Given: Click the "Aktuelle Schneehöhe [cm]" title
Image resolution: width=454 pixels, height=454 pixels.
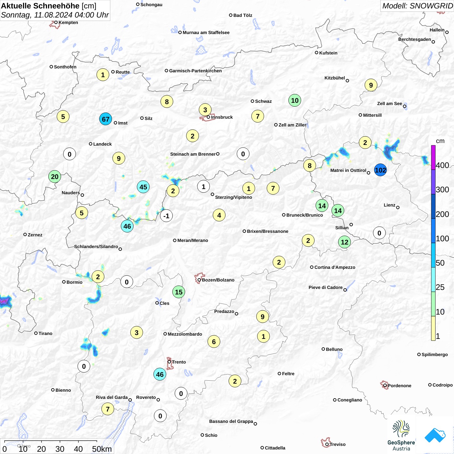Looking at the screenshot, I should tap(49, 6).
